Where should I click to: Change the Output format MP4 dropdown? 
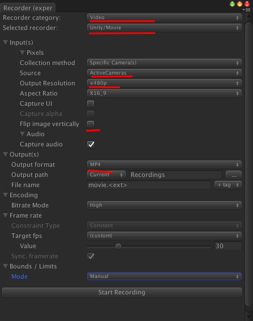[x=164, y=164]
